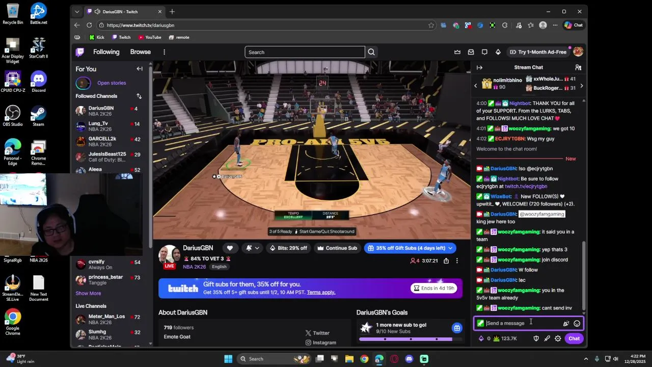
Task: Open the Twitch home logo
Action: coord(80,52)
